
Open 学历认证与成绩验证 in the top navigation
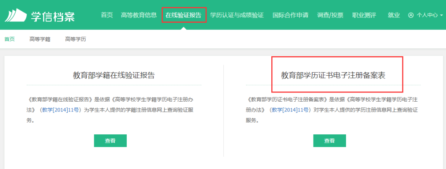coord(237,15)
